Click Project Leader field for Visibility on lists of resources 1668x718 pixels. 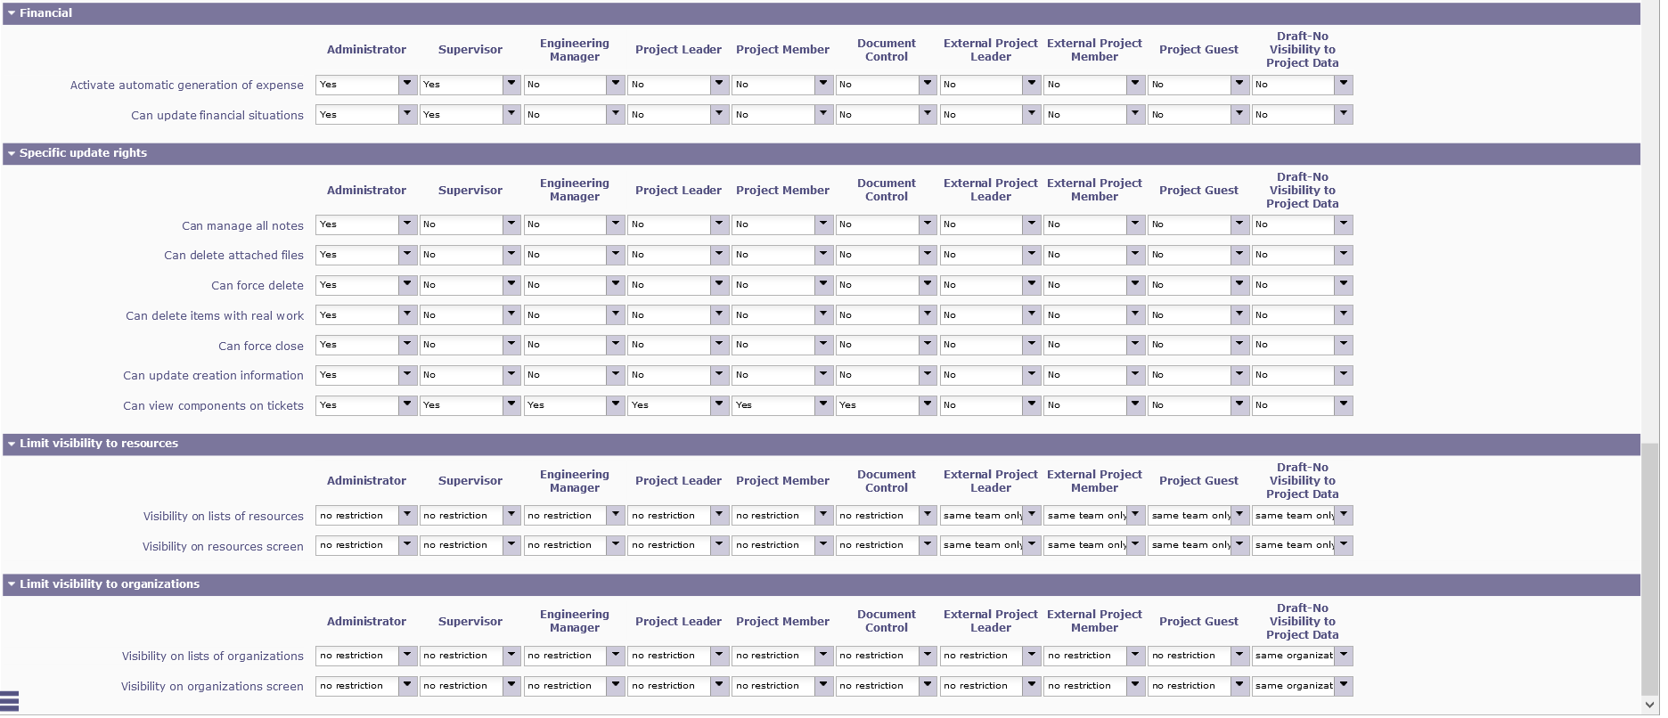669,516
